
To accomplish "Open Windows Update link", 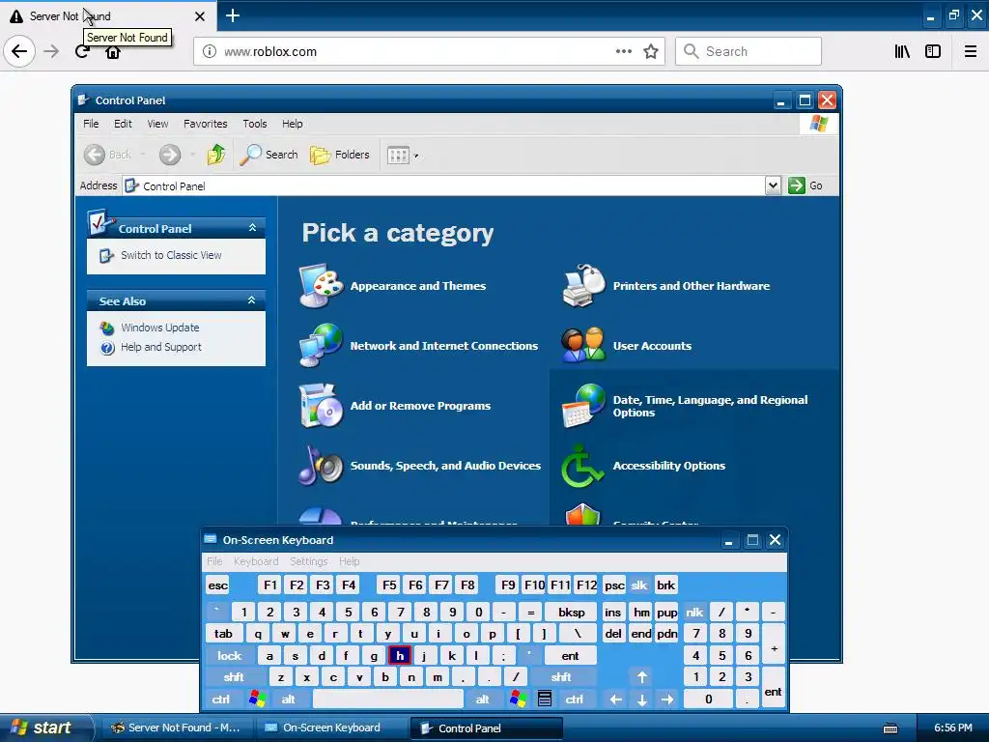I will (x=159, y=328).
